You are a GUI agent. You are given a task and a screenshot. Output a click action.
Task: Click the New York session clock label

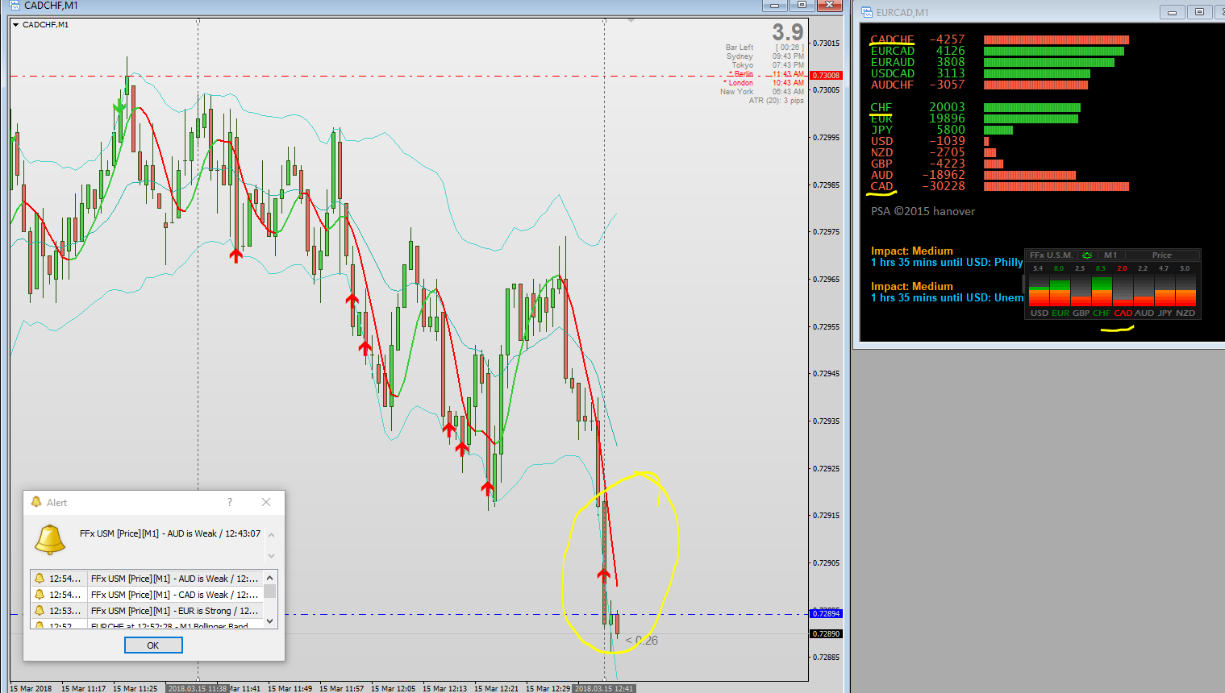click(x=736, y=92)
